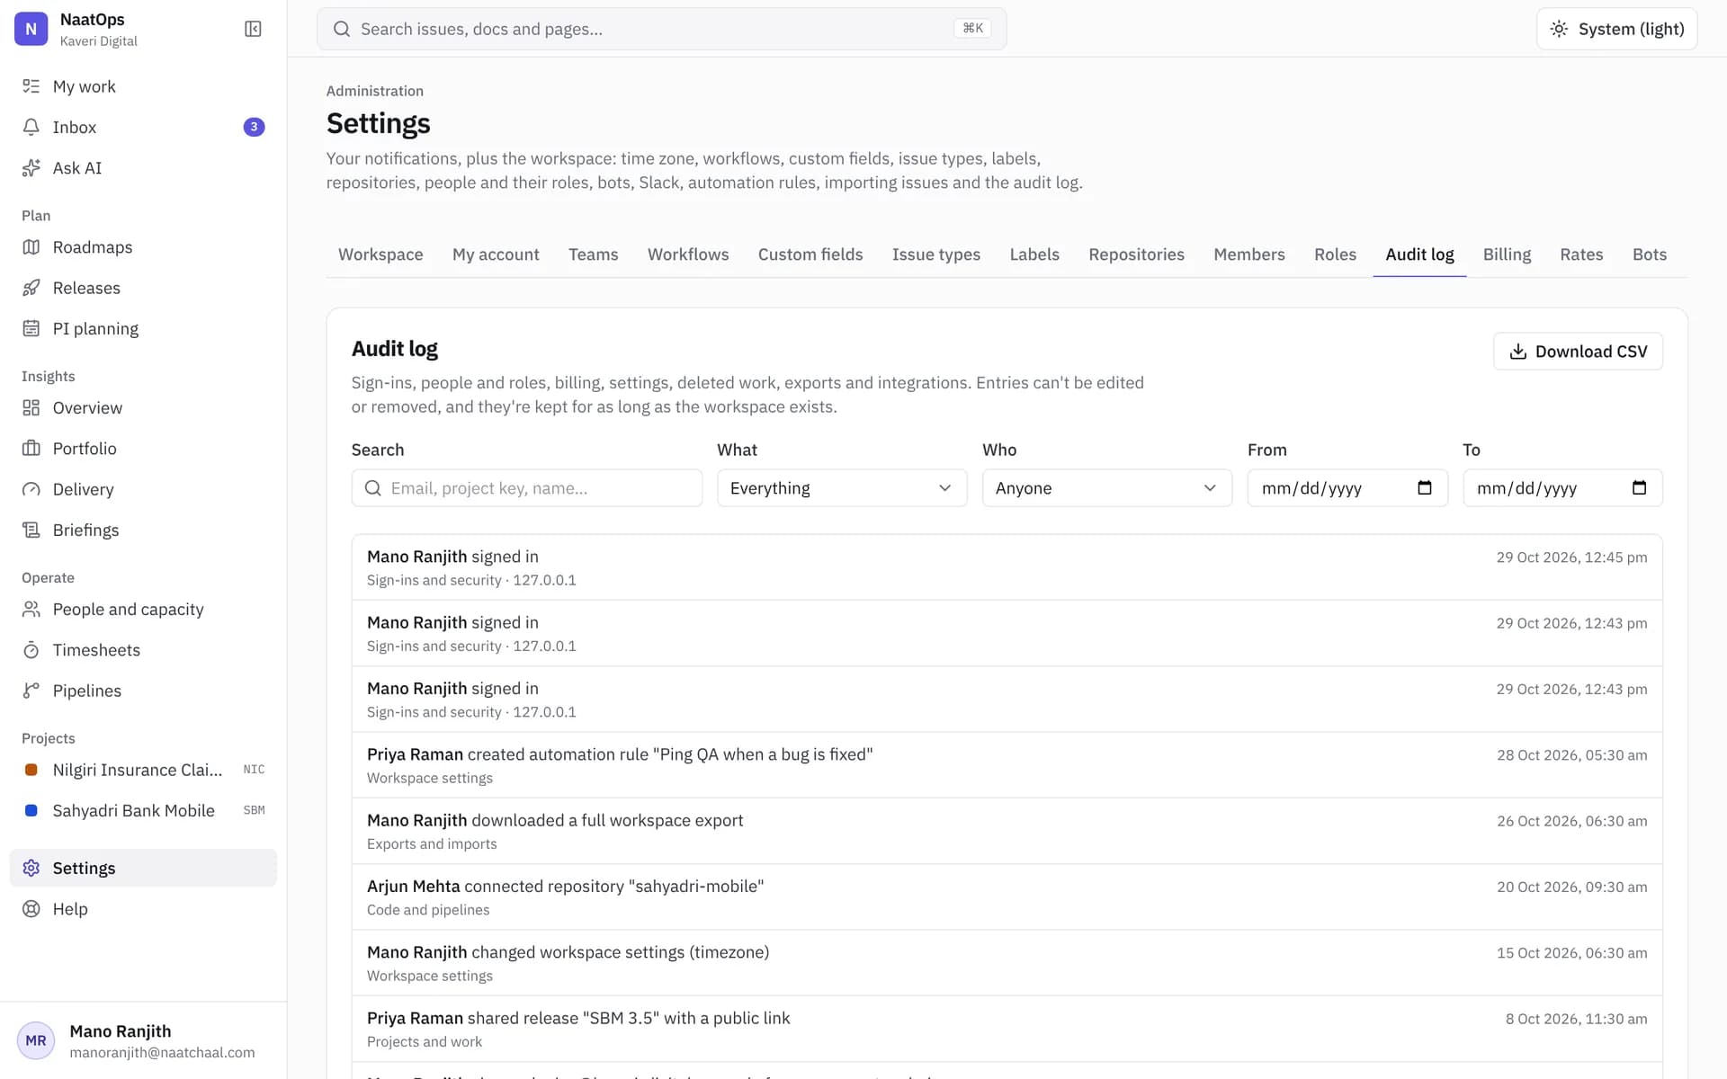Click Nilgiri Insurance orange color dot
1727x1079 pixels.
pyautogui.click(x=31, y=770)
